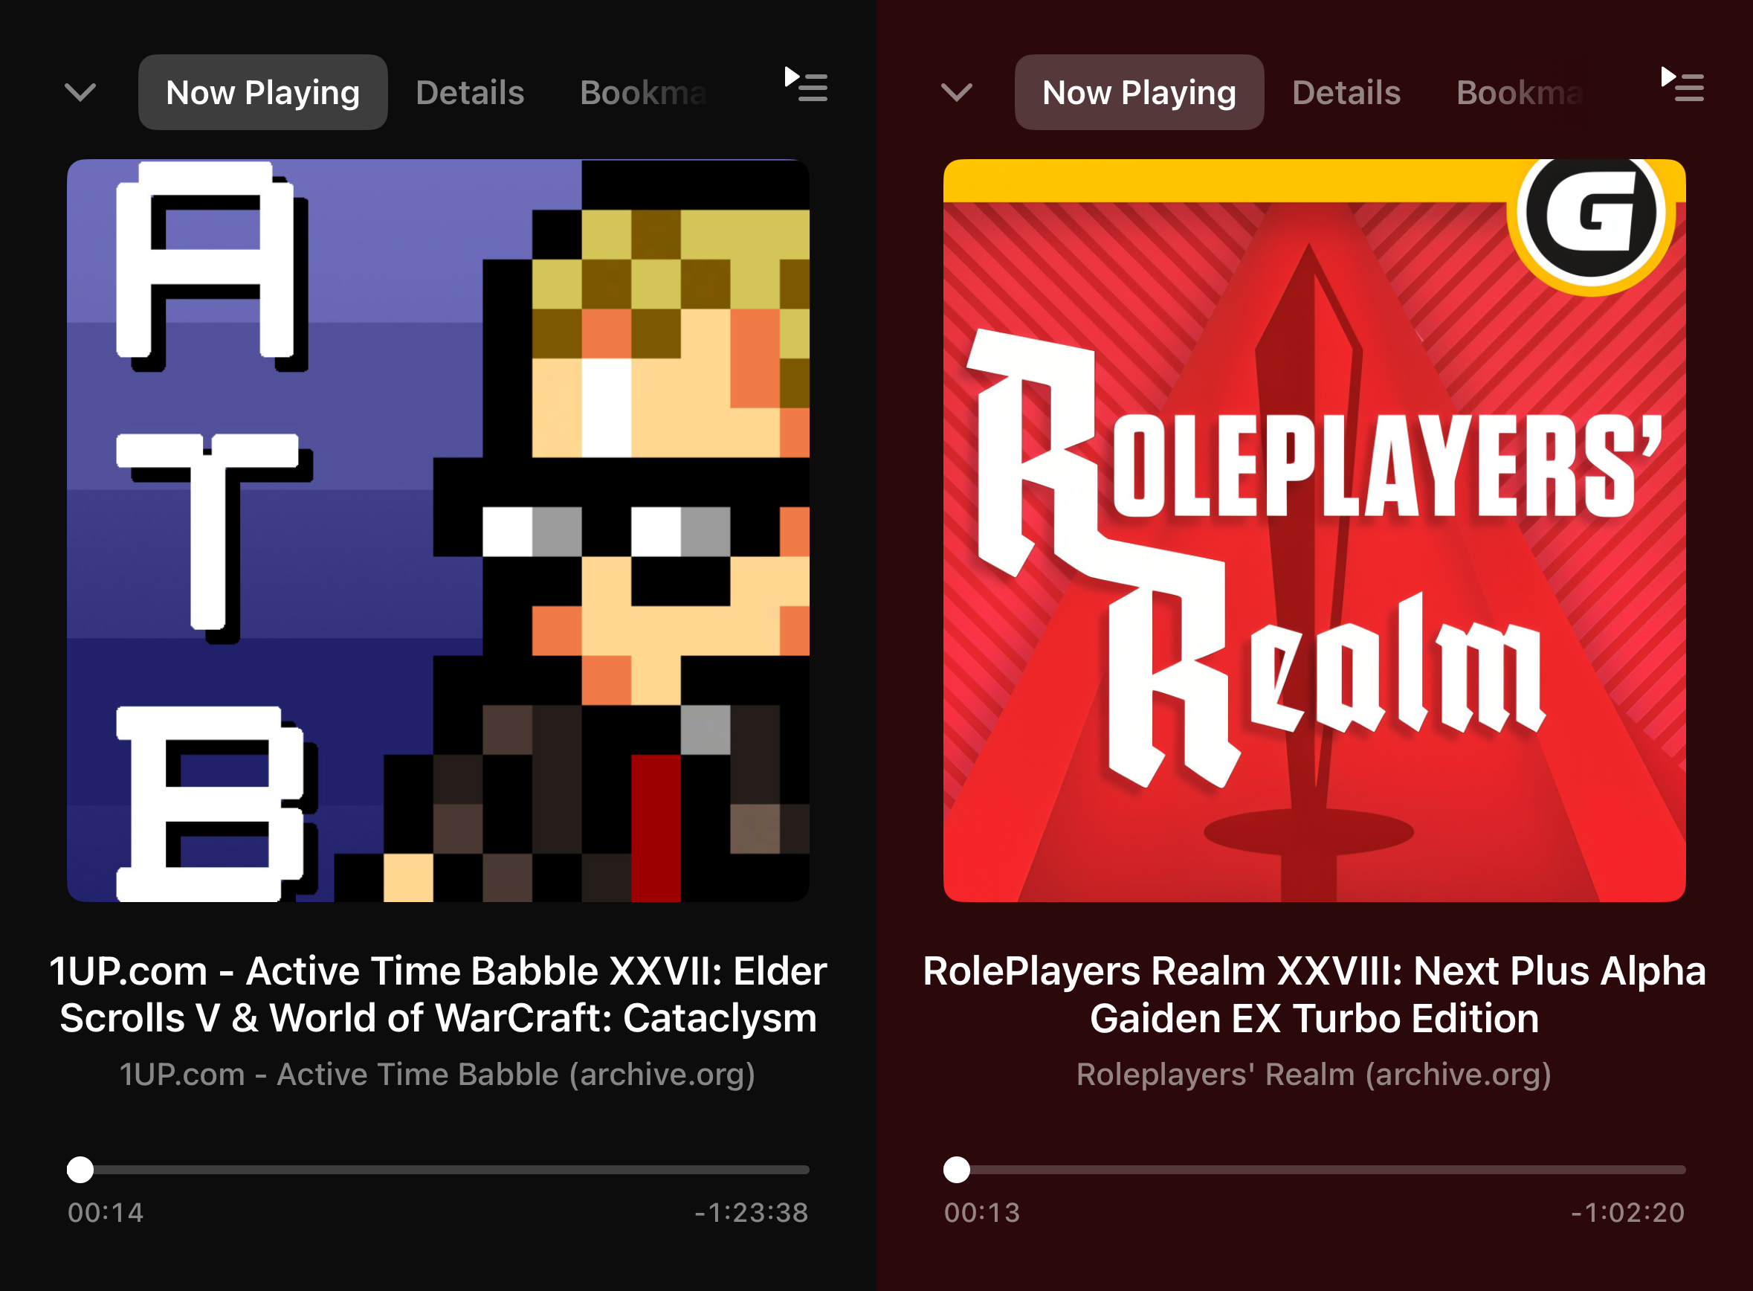Open the Bookmarks tab in the right player
Image resolution: width=1753 pixels, height=1291 pixels.
tap(1520, 92)
